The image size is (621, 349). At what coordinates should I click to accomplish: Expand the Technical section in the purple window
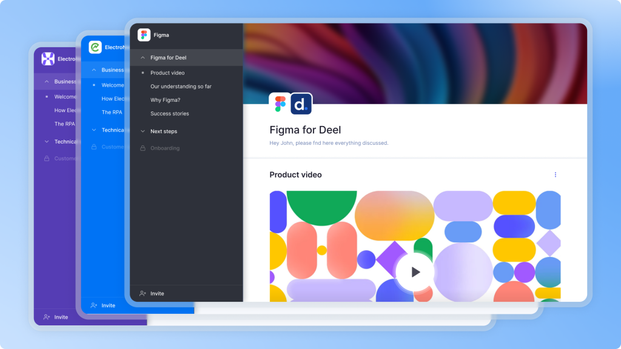(47, 141)
